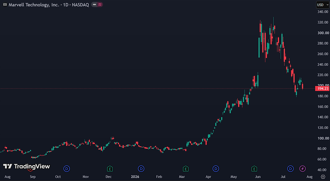
Task: Click the 220.00 price axis label
Action: click(323, 75)
